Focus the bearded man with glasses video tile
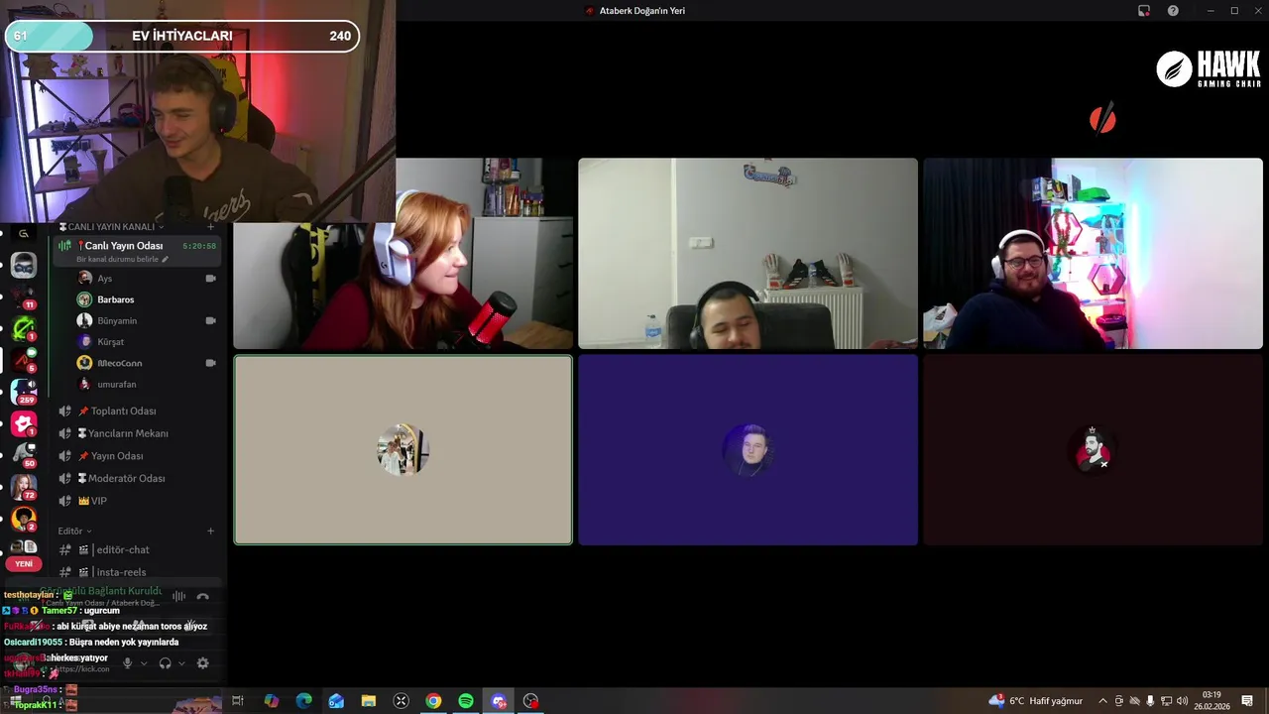This screenshot has width=1269, height=714. click(x=1093, y=253)
